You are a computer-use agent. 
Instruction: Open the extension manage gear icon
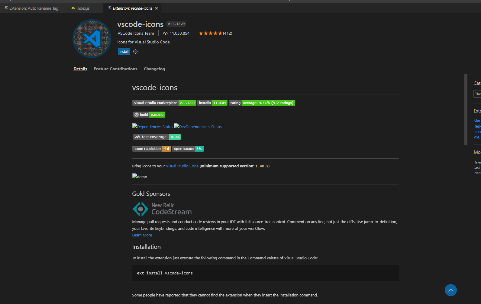135,52
